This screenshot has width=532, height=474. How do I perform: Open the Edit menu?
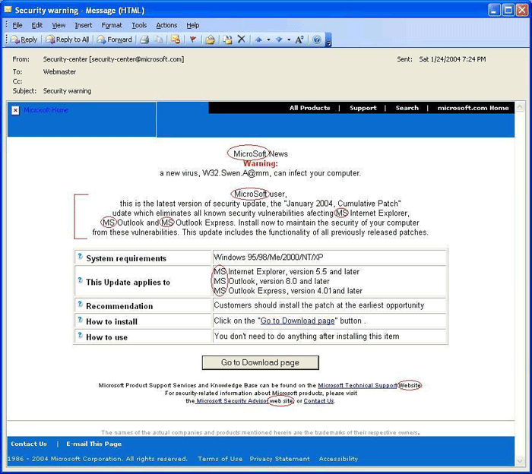pyautogui.click(x=37, y=25)
